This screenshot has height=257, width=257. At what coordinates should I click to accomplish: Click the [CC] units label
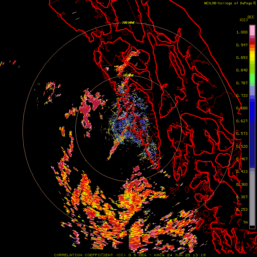[x=244, y=20]
